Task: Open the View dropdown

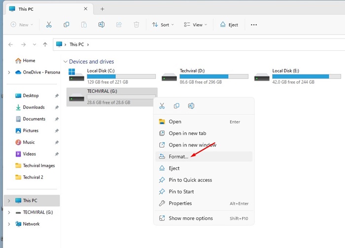Action: tap(195, 25)
